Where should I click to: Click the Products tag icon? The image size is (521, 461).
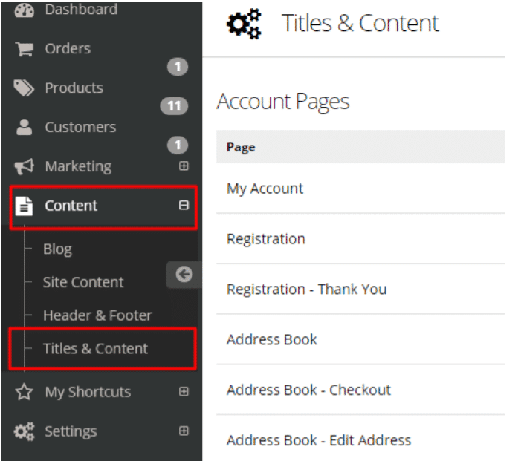click(24, 88)
